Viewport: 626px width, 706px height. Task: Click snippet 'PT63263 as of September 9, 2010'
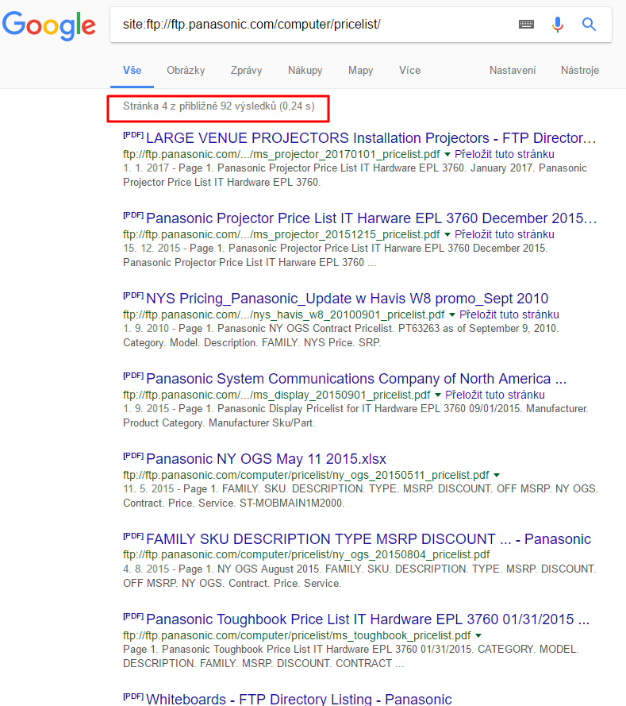[478, 329]
